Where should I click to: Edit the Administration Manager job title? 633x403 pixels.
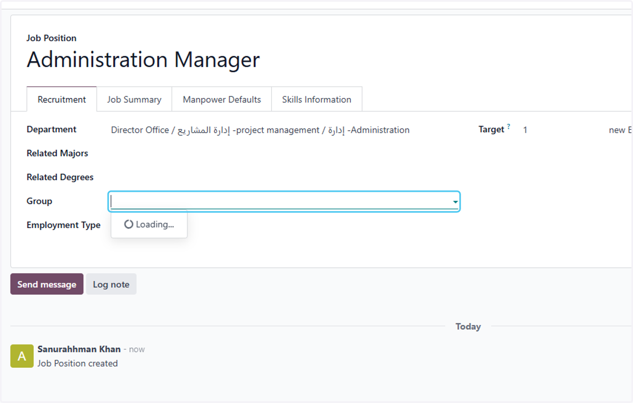[x=143, y=60]
